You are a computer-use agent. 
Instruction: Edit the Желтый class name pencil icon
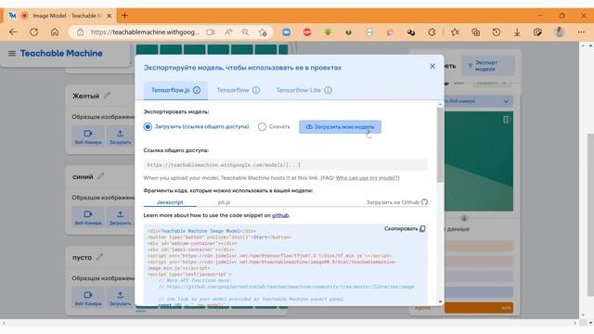click(x=108, y=96)
